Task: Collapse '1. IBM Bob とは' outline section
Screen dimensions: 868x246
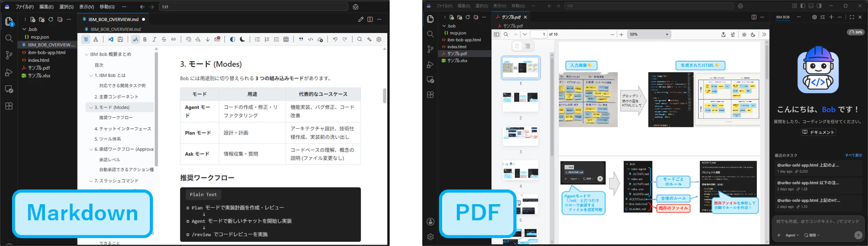Action: point(91,75)
